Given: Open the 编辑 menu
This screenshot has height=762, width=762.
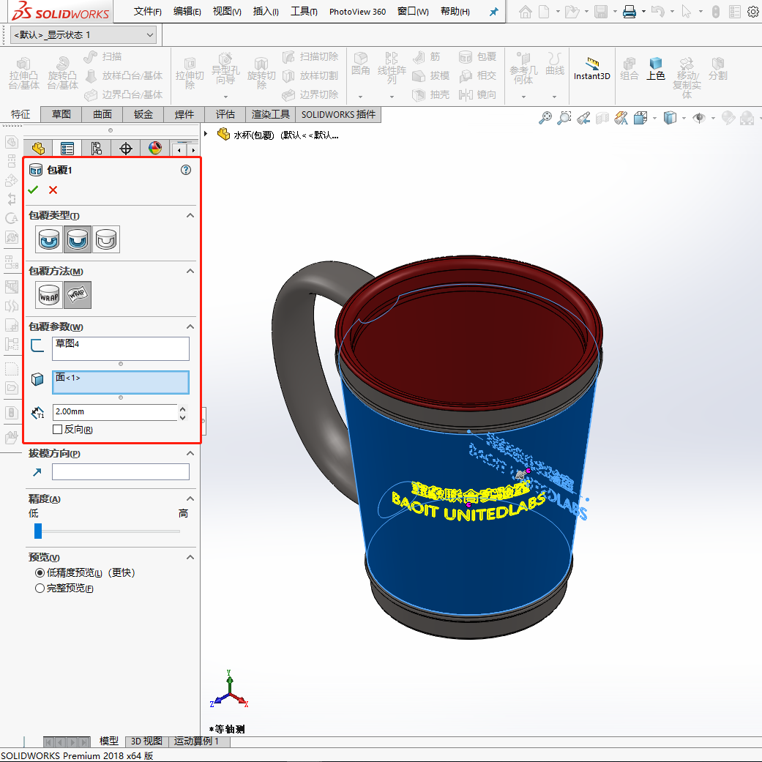Looking at the screenshot, I should click(187, 11).
